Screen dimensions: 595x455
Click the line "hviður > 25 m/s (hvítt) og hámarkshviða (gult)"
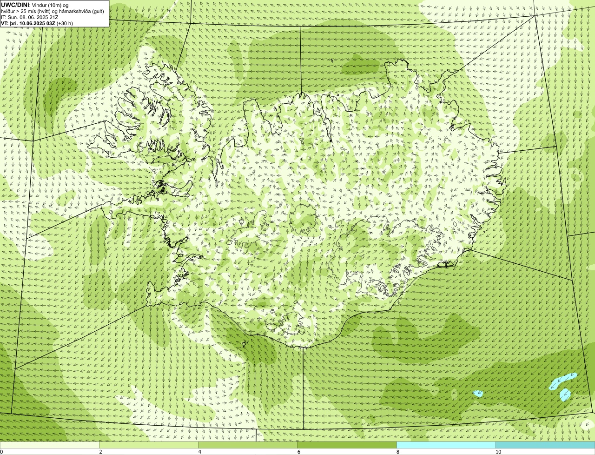point(53,11)
